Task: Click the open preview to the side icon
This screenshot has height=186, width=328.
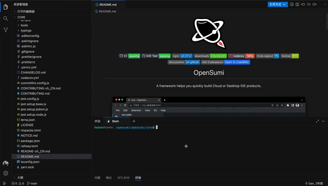Action: (x=292, y=4)
